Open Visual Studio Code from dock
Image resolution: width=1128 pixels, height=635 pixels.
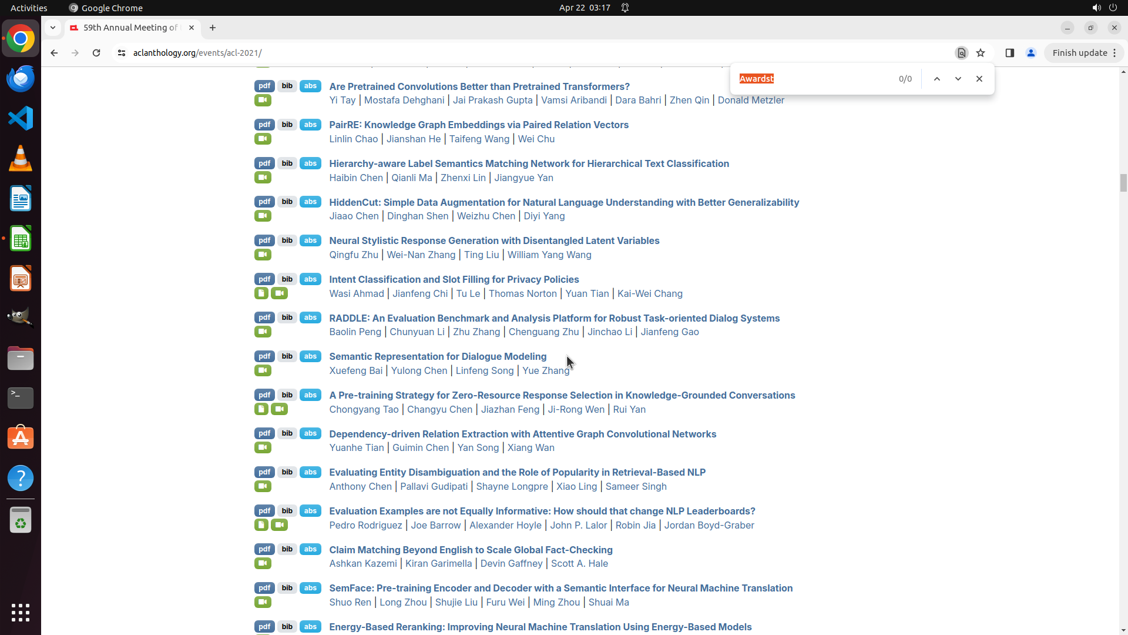(21, 118)
